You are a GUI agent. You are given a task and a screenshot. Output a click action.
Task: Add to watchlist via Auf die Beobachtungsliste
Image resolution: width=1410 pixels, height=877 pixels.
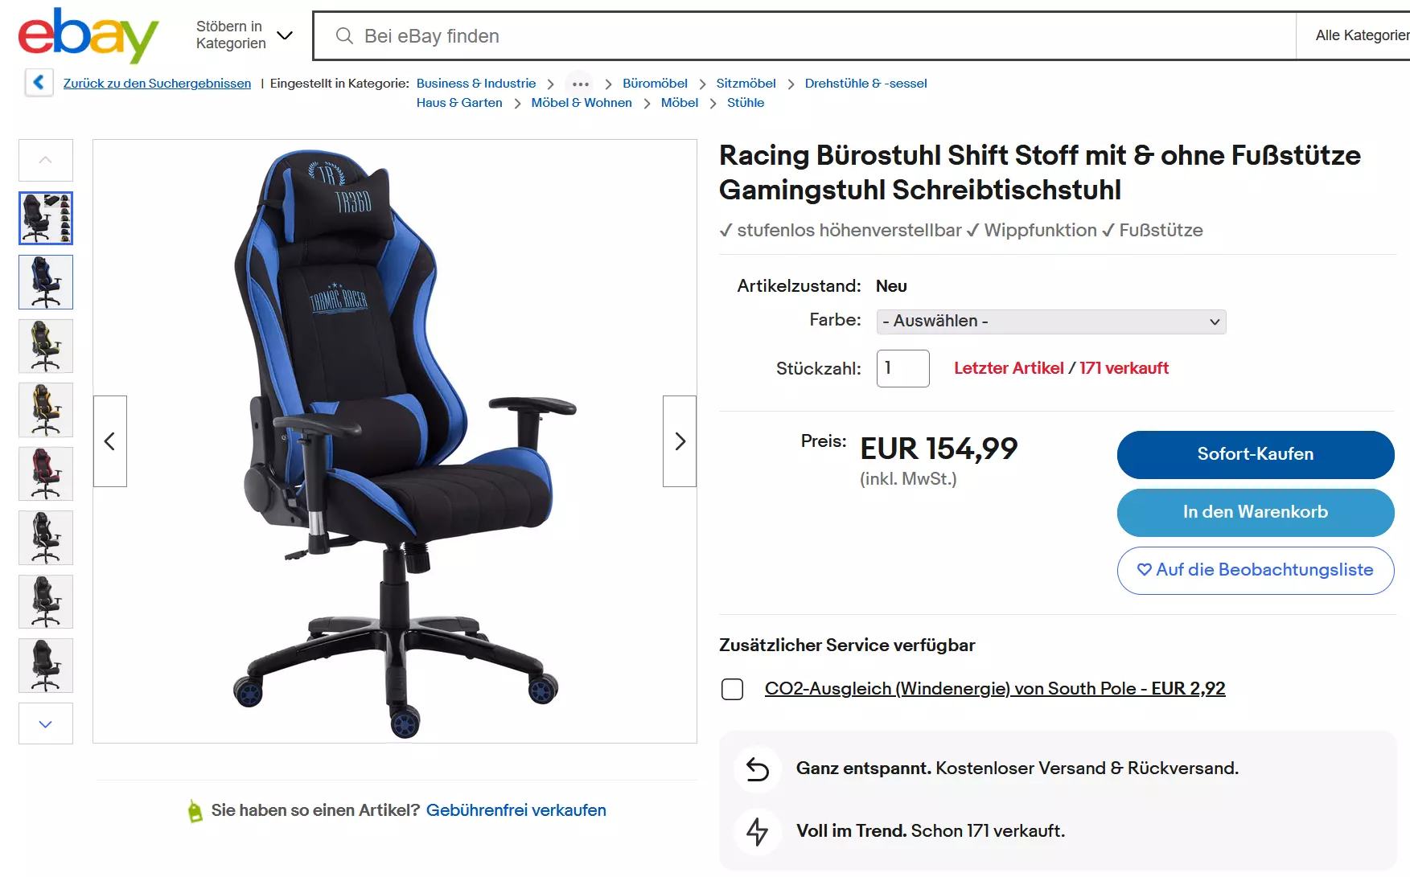tap(1255, 570)
